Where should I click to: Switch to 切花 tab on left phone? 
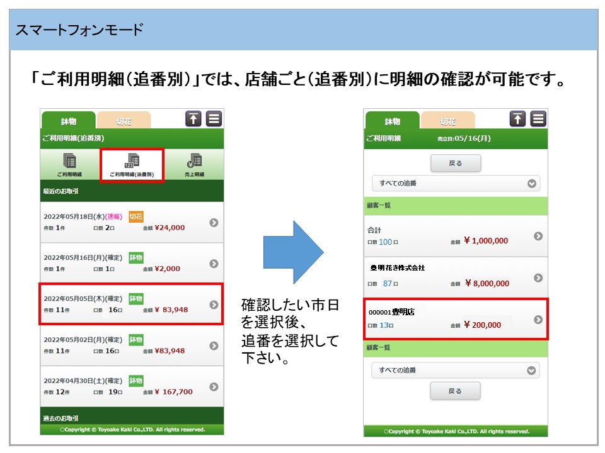pyautogui.click(x=124, y=121)
